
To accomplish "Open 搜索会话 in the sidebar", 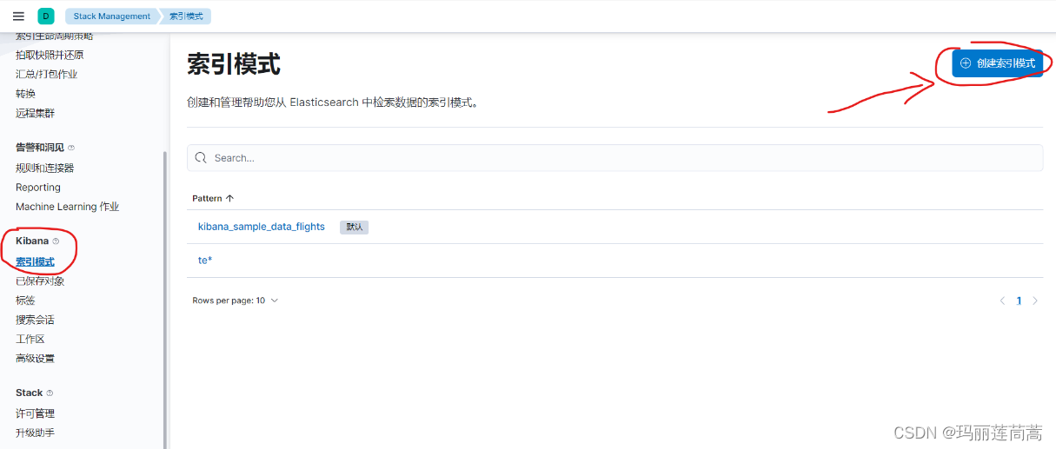I will [x=35, y=320].
